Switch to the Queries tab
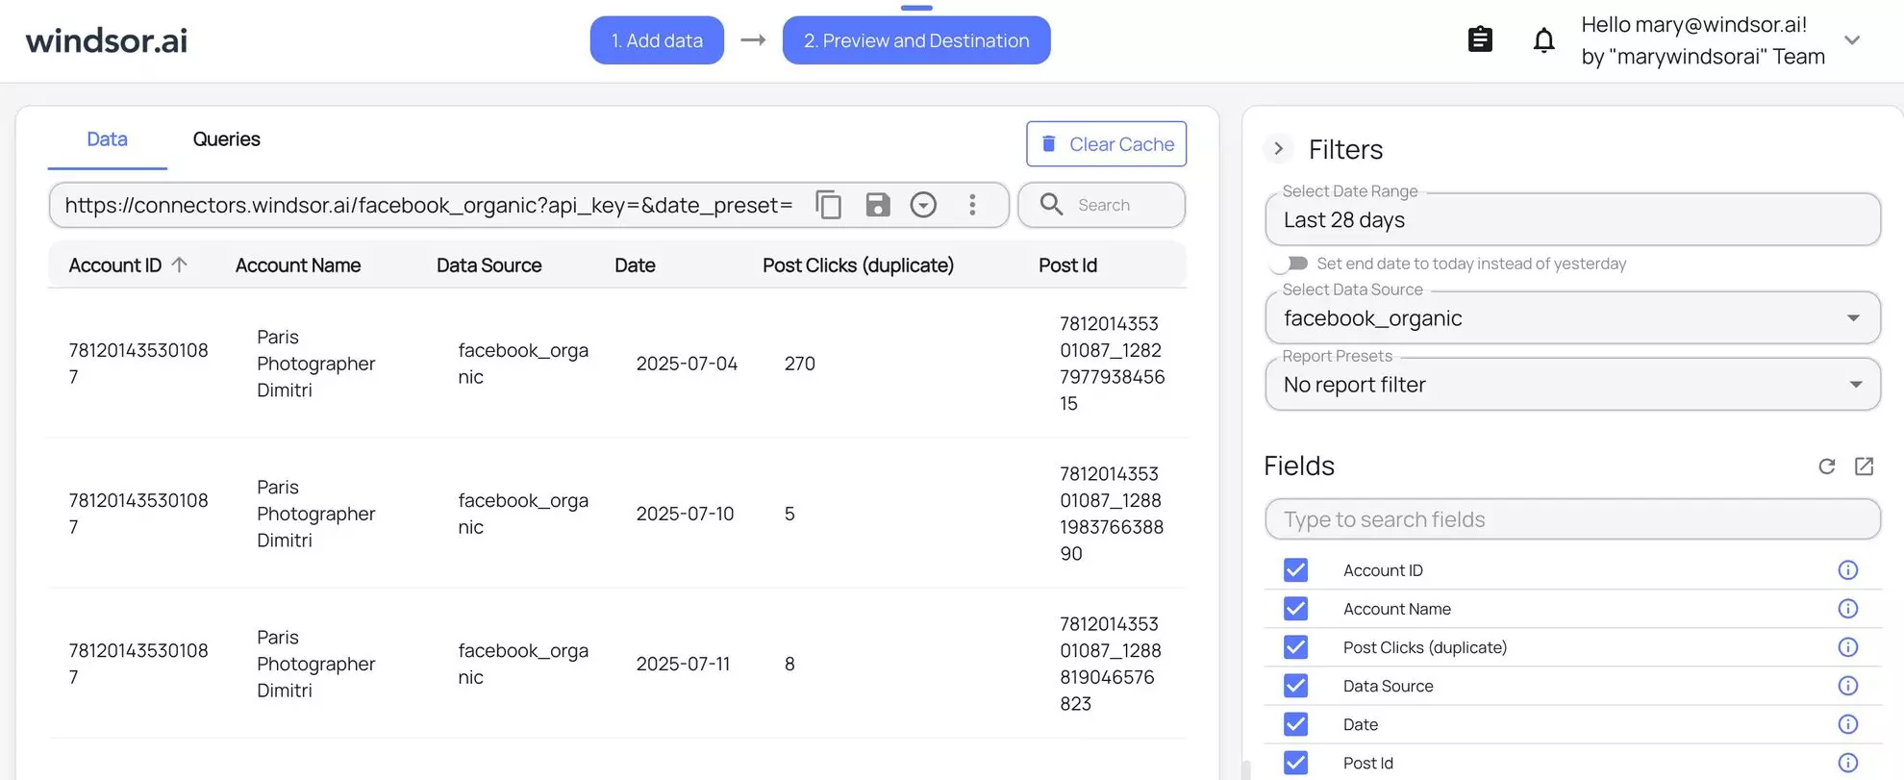The height and width of the screenshot is (780, 1904). click(226, 139)
